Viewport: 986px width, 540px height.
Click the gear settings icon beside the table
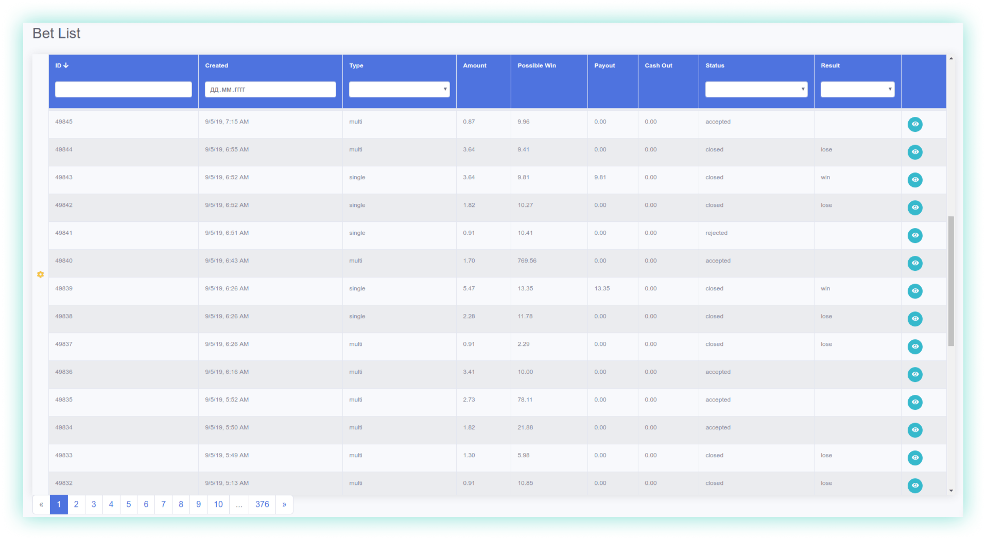click(x=40, y=274)
